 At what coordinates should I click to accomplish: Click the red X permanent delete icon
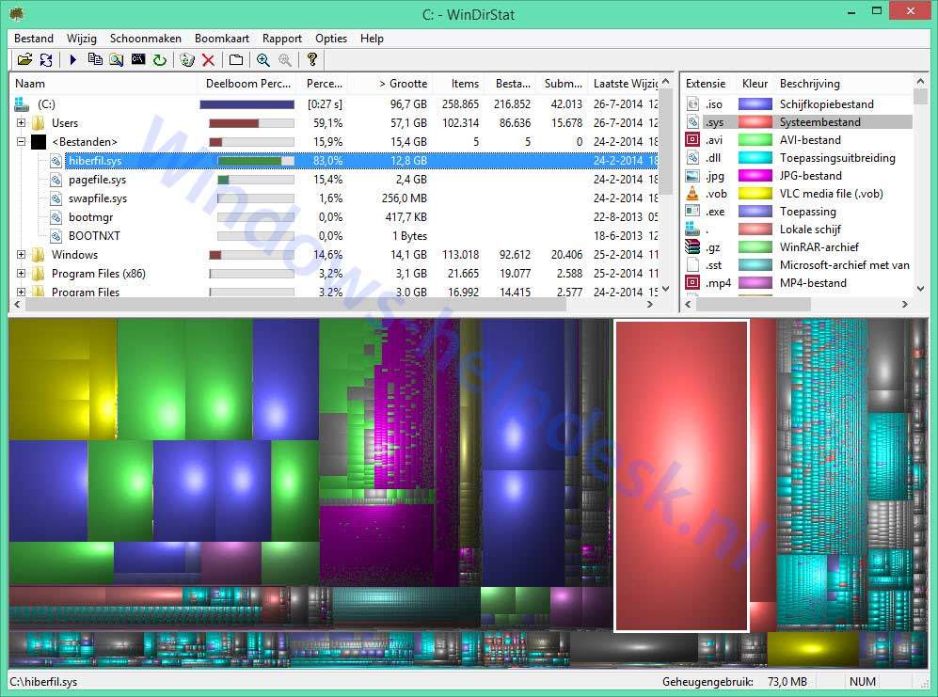208,60
